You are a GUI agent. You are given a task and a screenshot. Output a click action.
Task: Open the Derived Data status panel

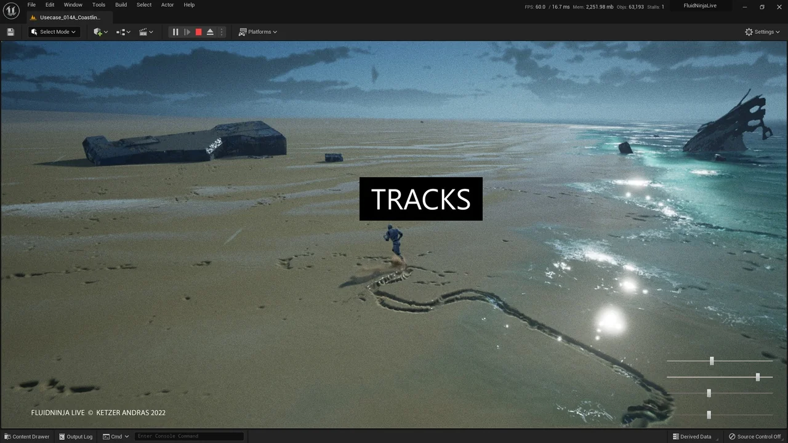click(x=692, y=436)
